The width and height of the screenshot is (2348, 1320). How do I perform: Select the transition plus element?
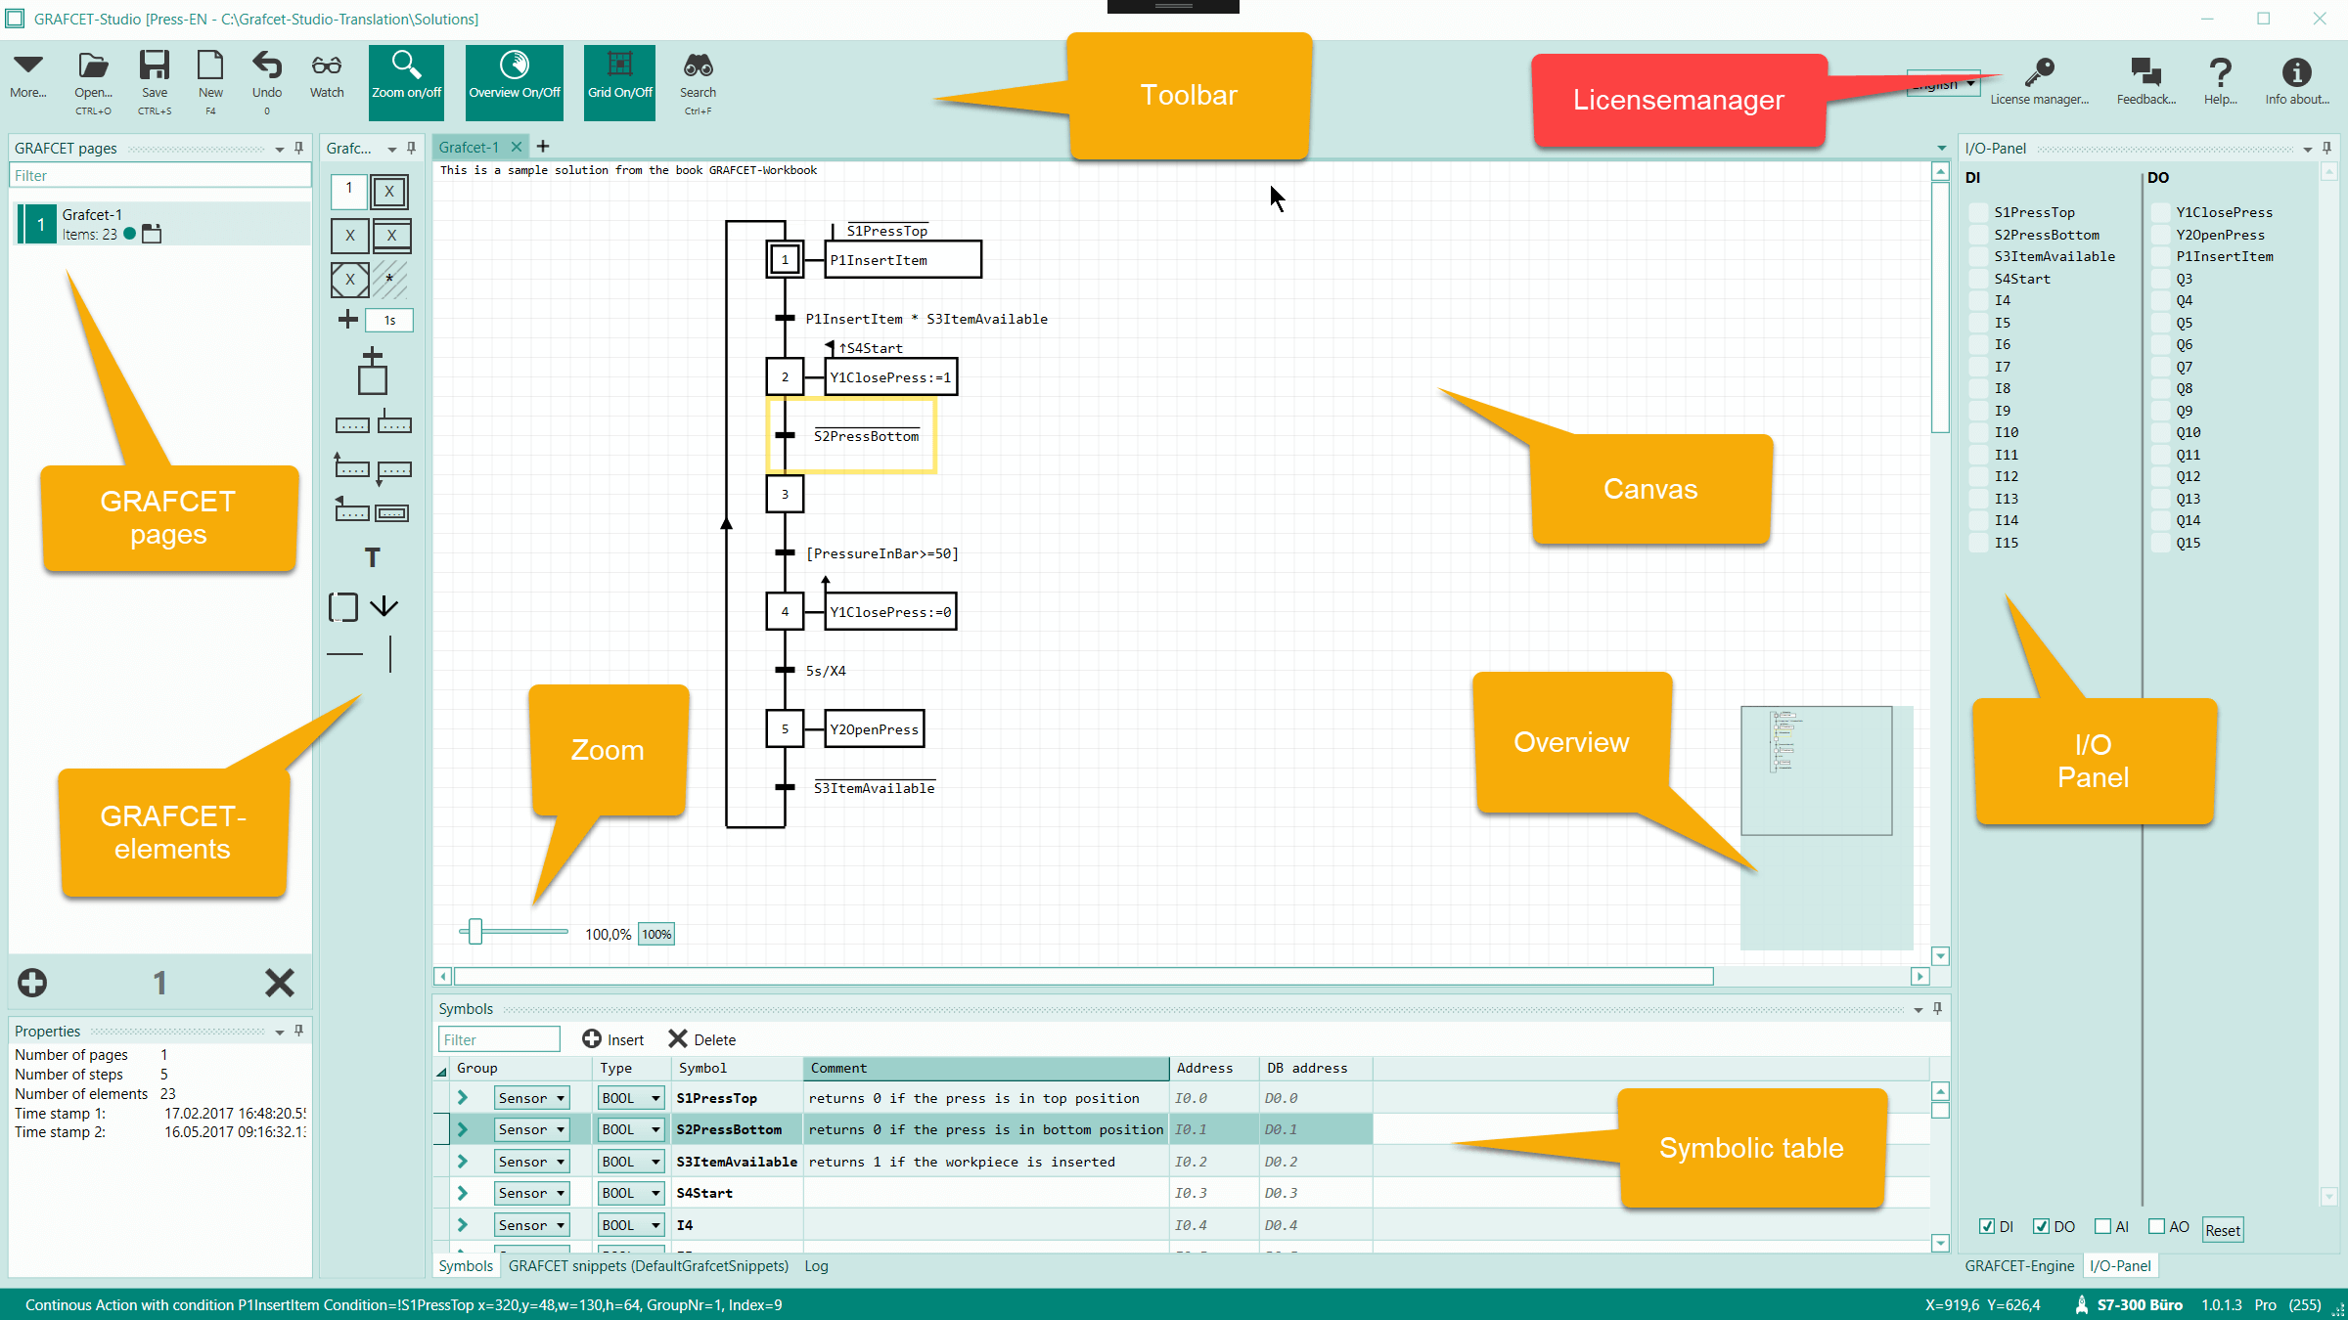click(347, 320)
